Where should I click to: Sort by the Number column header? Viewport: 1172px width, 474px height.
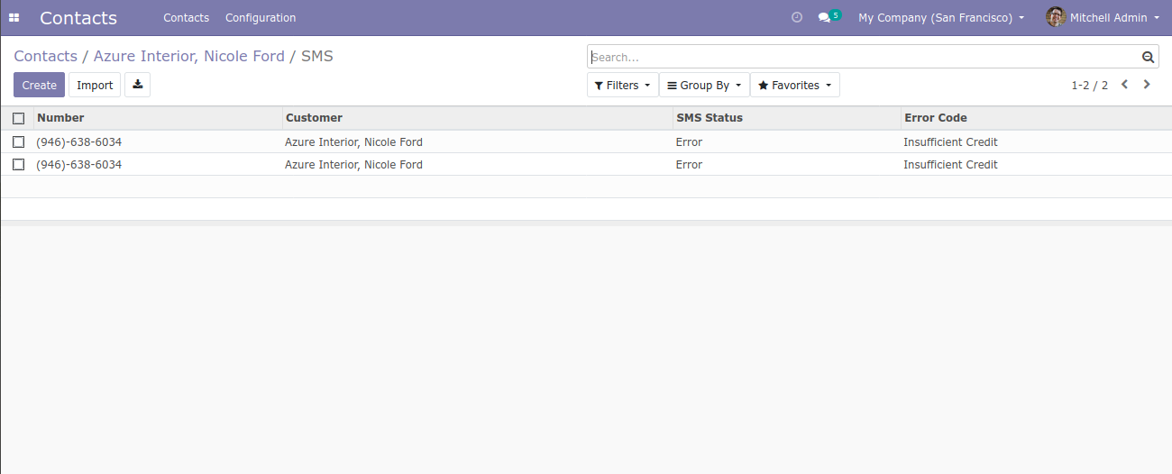(158, 118)
